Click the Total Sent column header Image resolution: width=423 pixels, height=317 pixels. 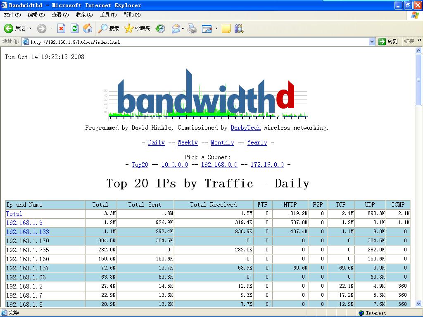point(145,205)
